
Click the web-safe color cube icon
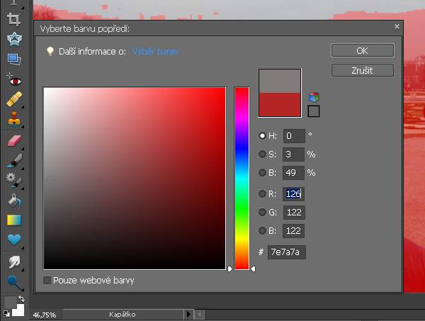pos(314,97)
